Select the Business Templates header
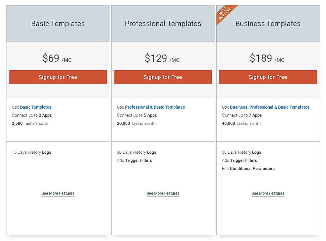Screen dimensions: 326x241 tap(268, 23)
